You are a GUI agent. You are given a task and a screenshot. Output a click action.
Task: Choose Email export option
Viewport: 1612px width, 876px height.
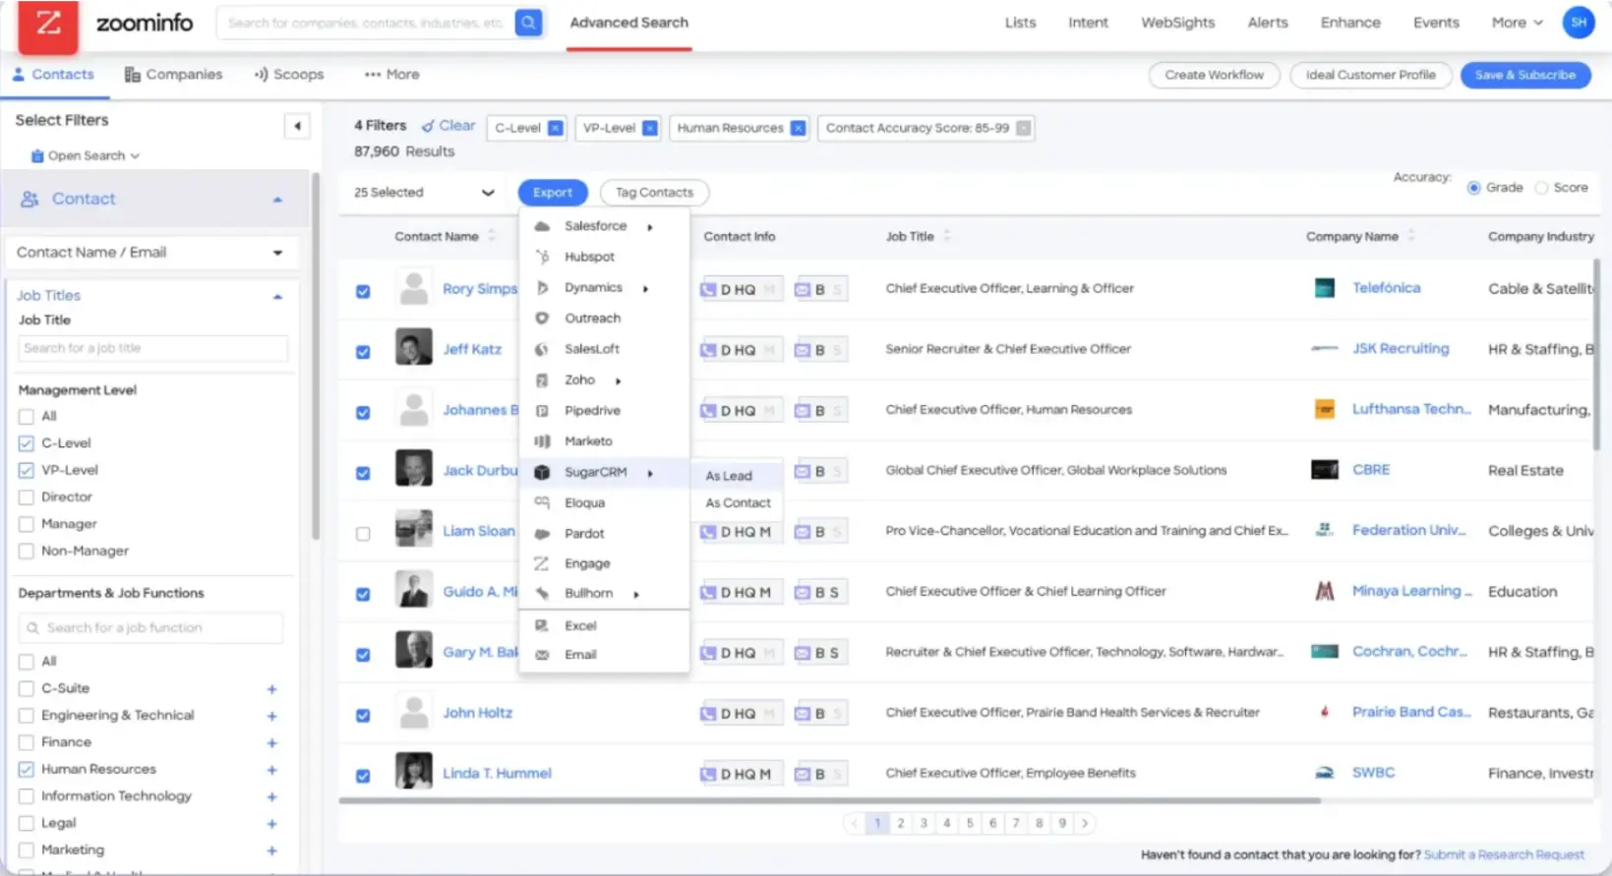603,655
